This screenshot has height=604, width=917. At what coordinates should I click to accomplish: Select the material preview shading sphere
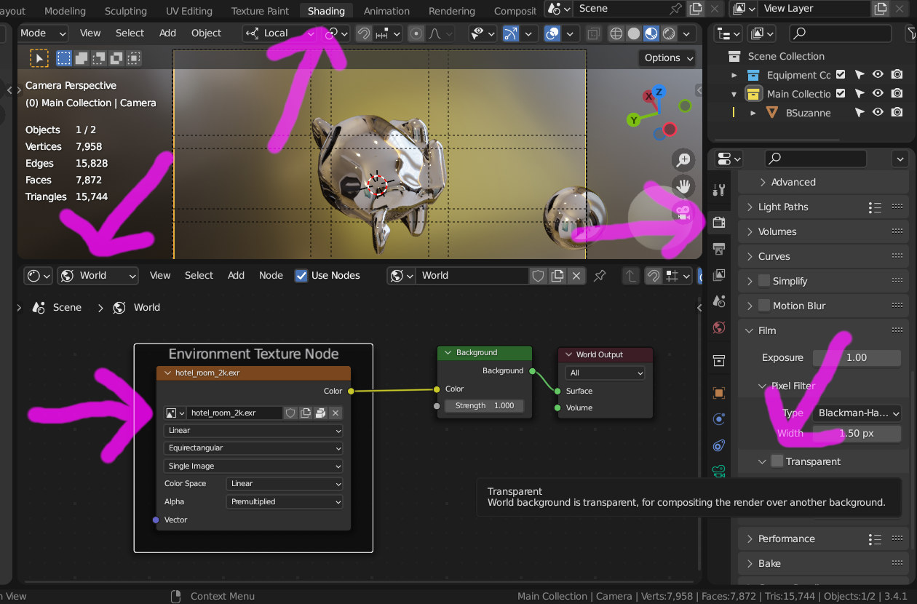click(651, 33)
